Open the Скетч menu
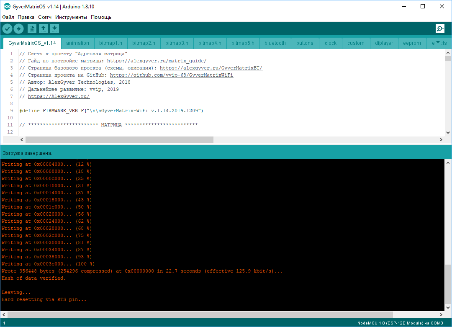 pos(45,17)
